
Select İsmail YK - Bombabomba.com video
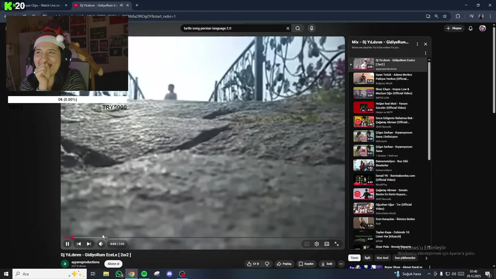point(387,179)
